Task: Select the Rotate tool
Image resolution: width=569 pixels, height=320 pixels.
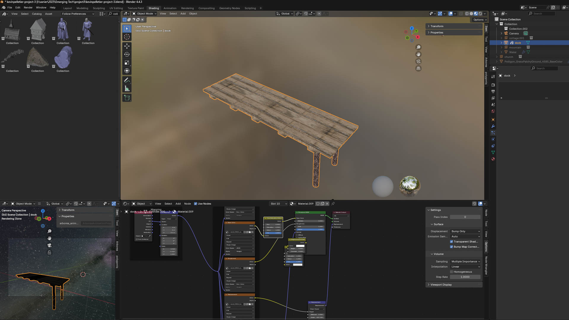Action: click(127, 54)
